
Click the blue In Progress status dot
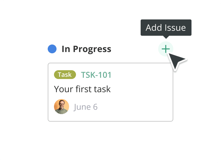tap(52, 49)
